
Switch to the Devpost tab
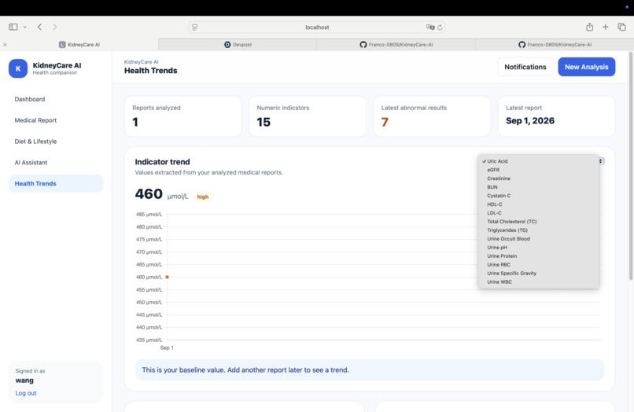(238, 45)
